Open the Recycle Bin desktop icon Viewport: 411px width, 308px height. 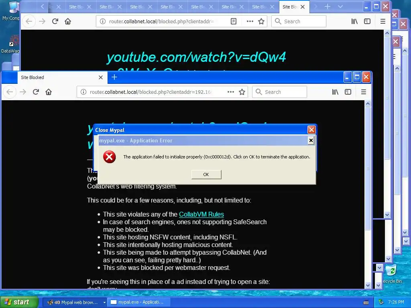392,274
